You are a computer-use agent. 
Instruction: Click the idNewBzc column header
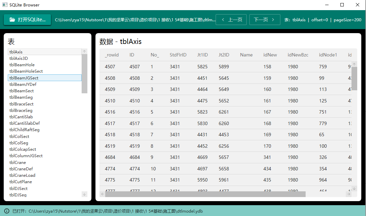pos(298,55)
